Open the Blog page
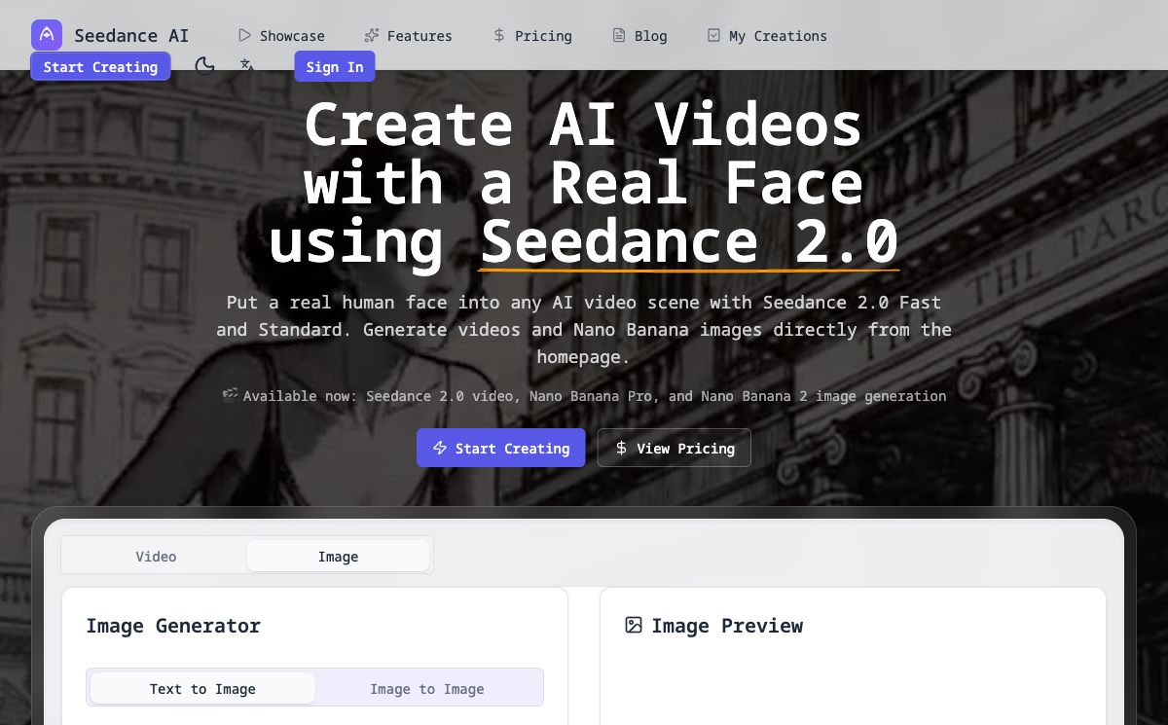This screenshot has height=725, width=1168. 639,35
